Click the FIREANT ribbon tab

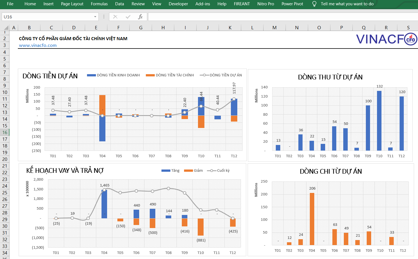pos(241,4)
